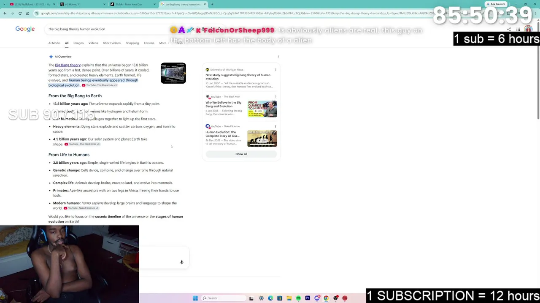Image resolution: width=540 pixels, height=303 pixels.
Task: Open Why We Believe in the Big Bang video
Action: click(x=224, y=104)
